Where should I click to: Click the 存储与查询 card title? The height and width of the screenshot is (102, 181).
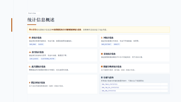coord(108,78)
